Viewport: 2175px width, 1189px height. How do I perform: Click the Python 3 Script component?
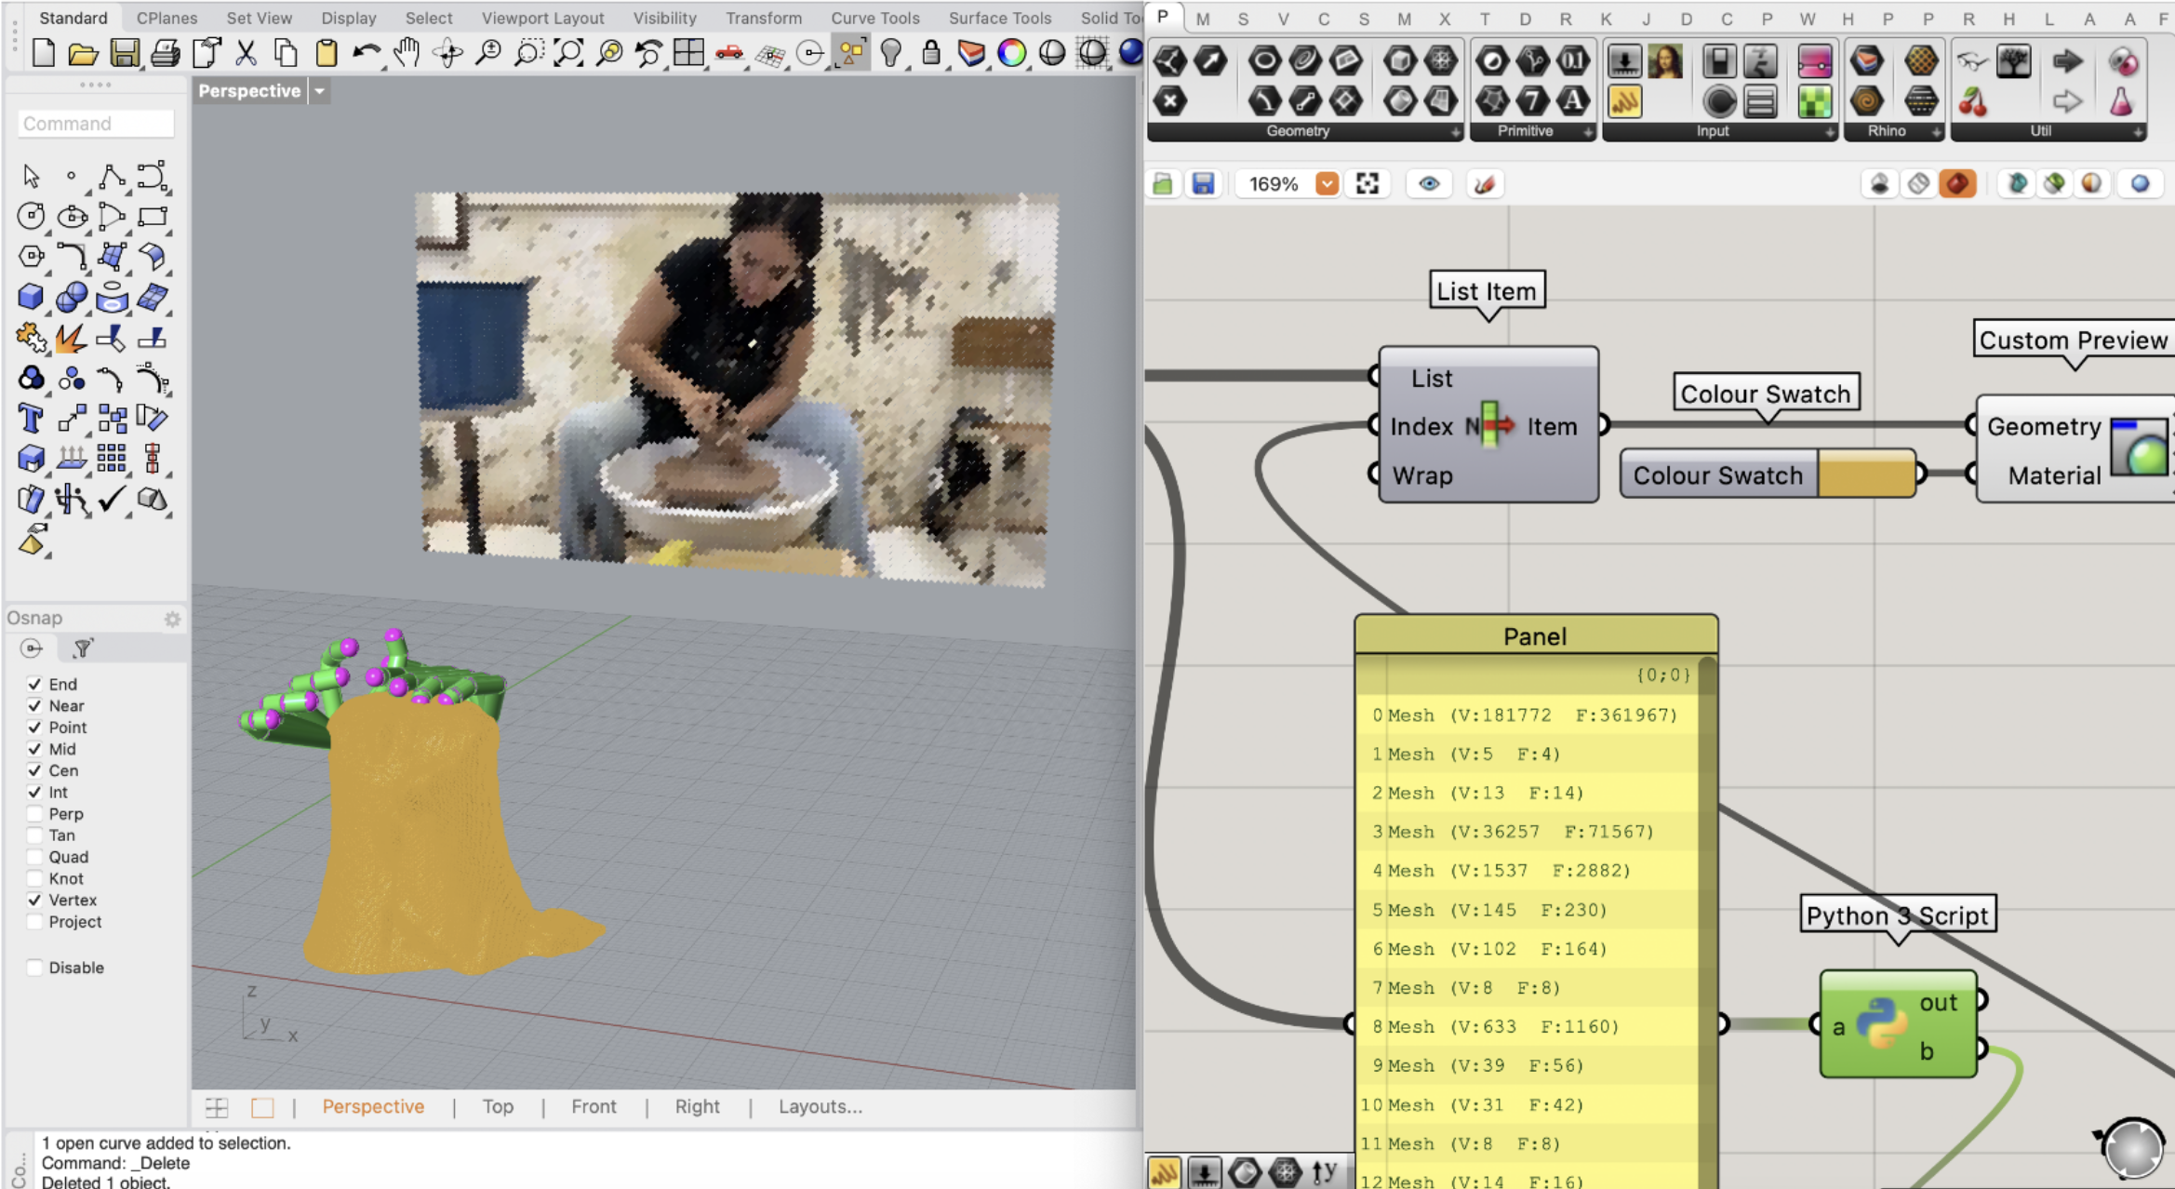tap(1880, 1025)
